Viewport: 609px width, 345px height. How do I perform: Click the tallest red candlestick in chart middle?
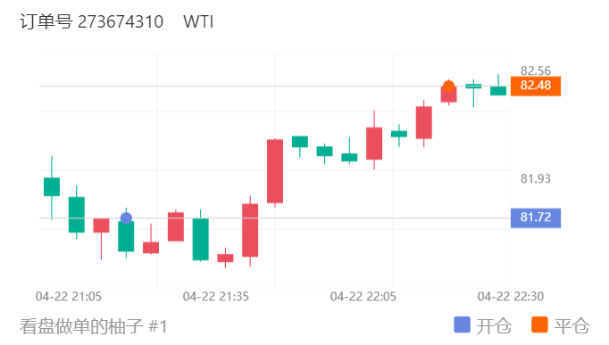tap(275, 171)
